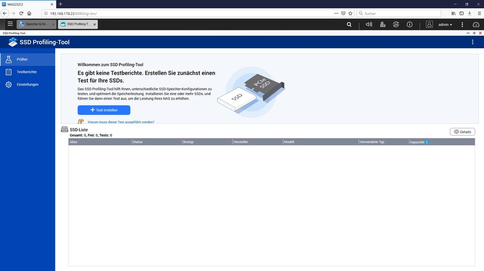
Task: Open Einstellungen in the sidebar
Action: [x=28, y=84]
